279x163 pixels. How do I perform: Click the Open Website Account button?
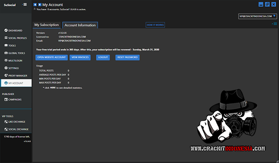tap(51, 58)
